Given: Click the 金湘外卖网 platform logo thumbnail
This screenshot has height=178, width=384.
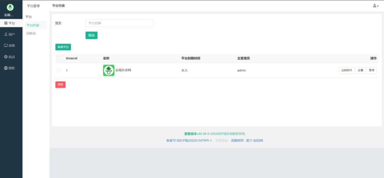Looking at the screenshot, I should click(109, 70).
